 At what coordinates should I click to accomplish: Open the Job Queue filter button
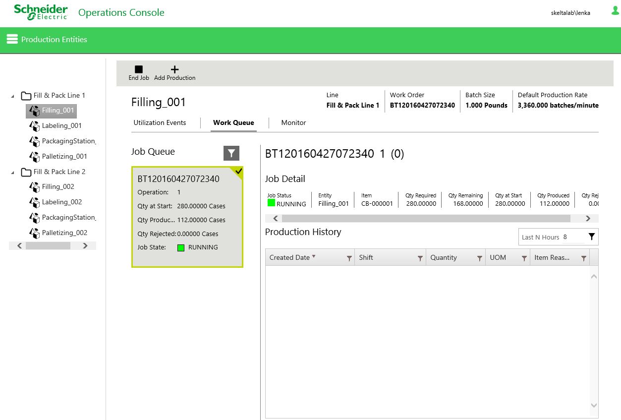(x=231, y=153)
